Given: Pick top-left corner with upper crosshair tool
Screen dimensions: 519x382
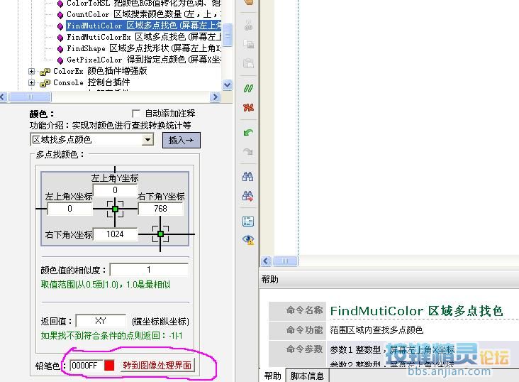Looking at the screenshot, I should pyautogui.click(x=115, y=209).
